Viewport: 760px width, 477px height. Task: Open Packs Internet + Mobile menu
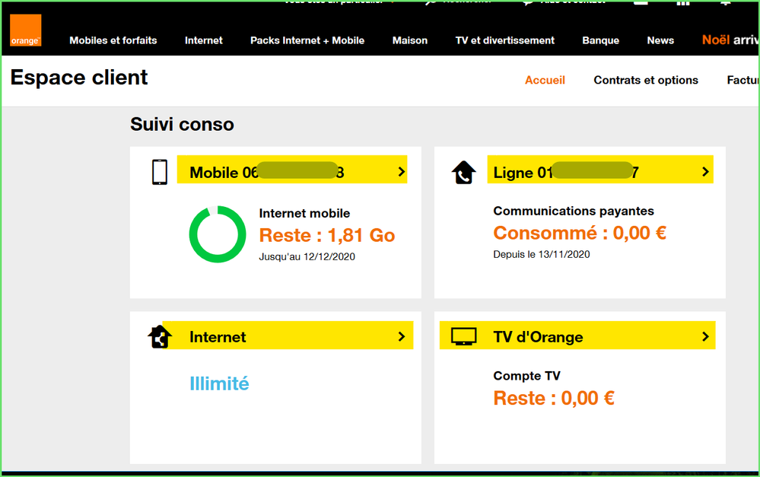[x=307, y=40]
